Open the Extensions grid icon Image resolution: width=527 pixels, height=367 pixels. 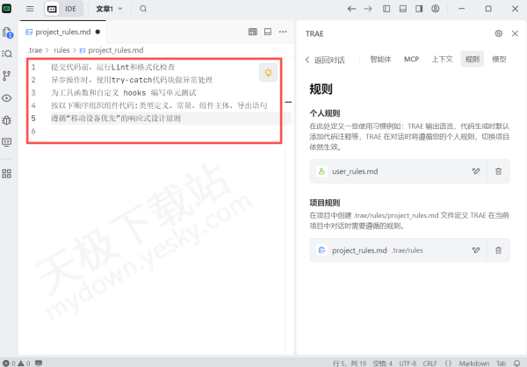(7, 173)
